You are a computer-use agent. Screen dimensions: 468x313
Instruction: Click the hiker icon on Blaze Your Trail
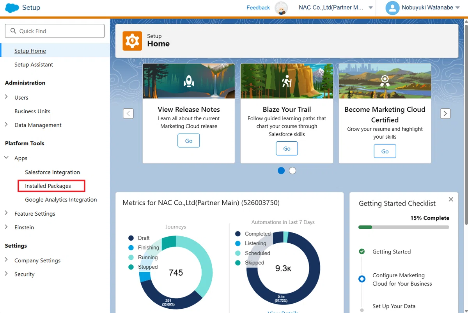click(287, 81)
